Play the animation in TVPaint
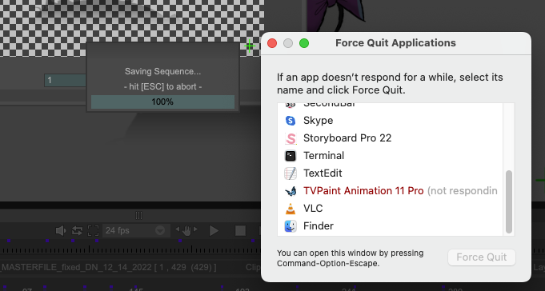The height and width of the screenshot is (291, 545). 214,230
